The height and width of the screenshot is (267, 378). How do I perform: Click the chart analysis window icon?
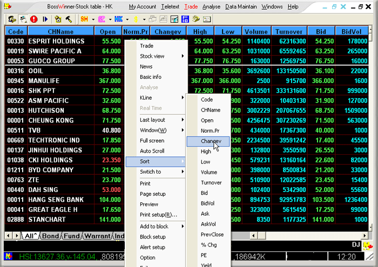point(174,19)
